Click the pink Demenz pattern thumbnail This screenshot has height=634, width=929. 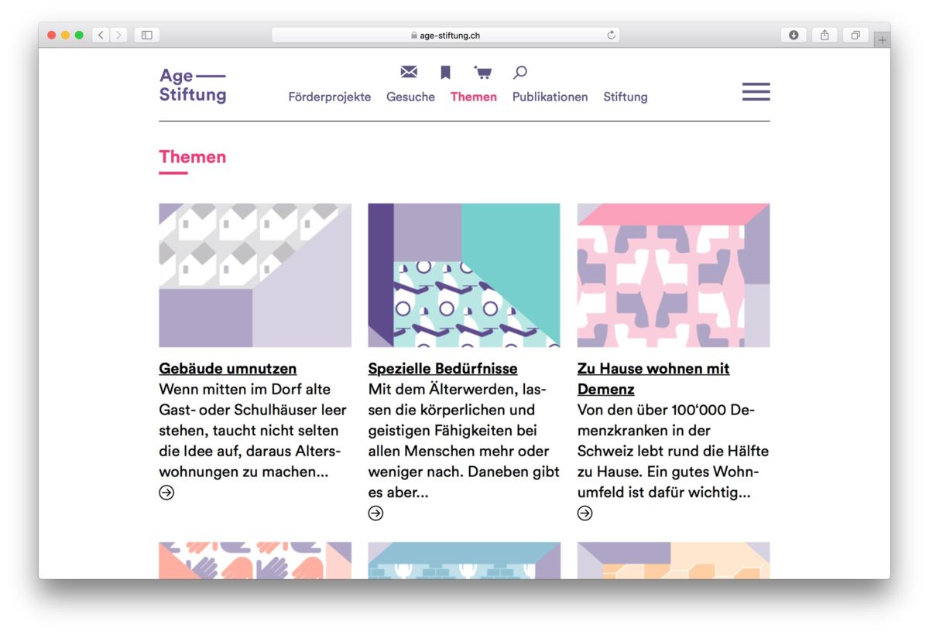tap(674, 275)
